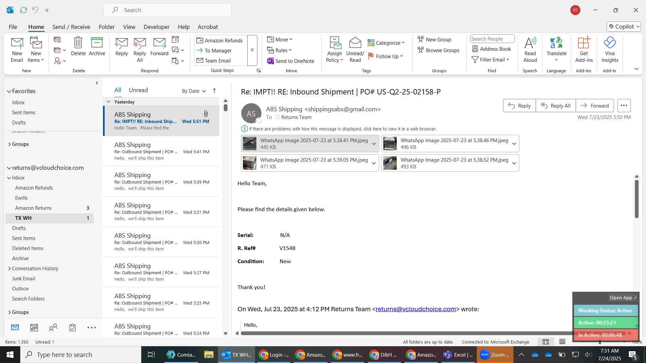Open the File menu
Screen dimensions: 646x363
[13, 27]
